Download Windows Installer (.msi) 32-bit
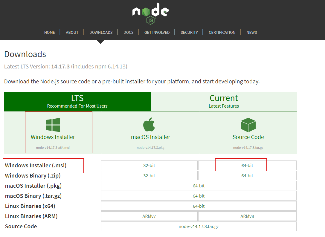Viewport: 325px width, 237px height. 149,165
